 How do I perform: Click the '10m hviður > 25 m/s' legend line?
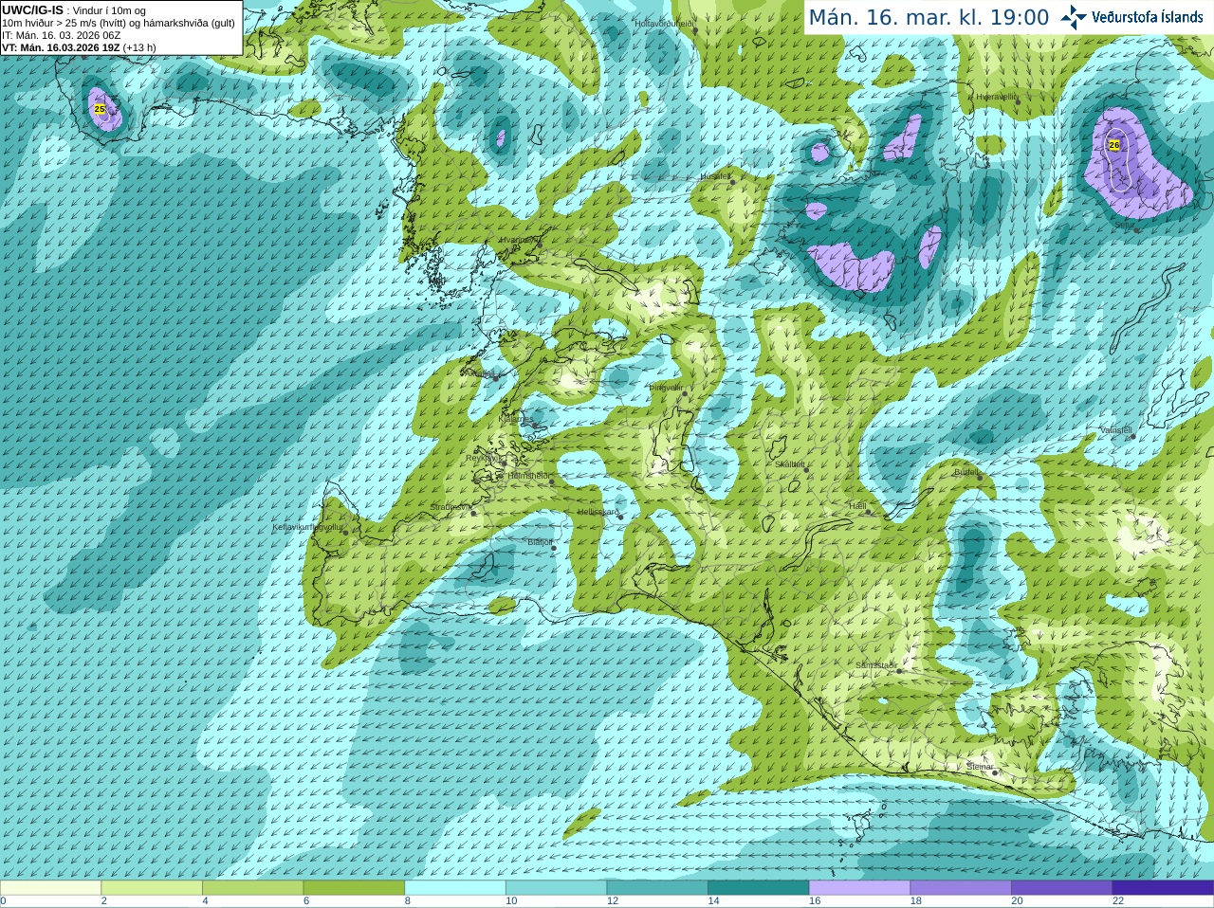click(119, 23)
